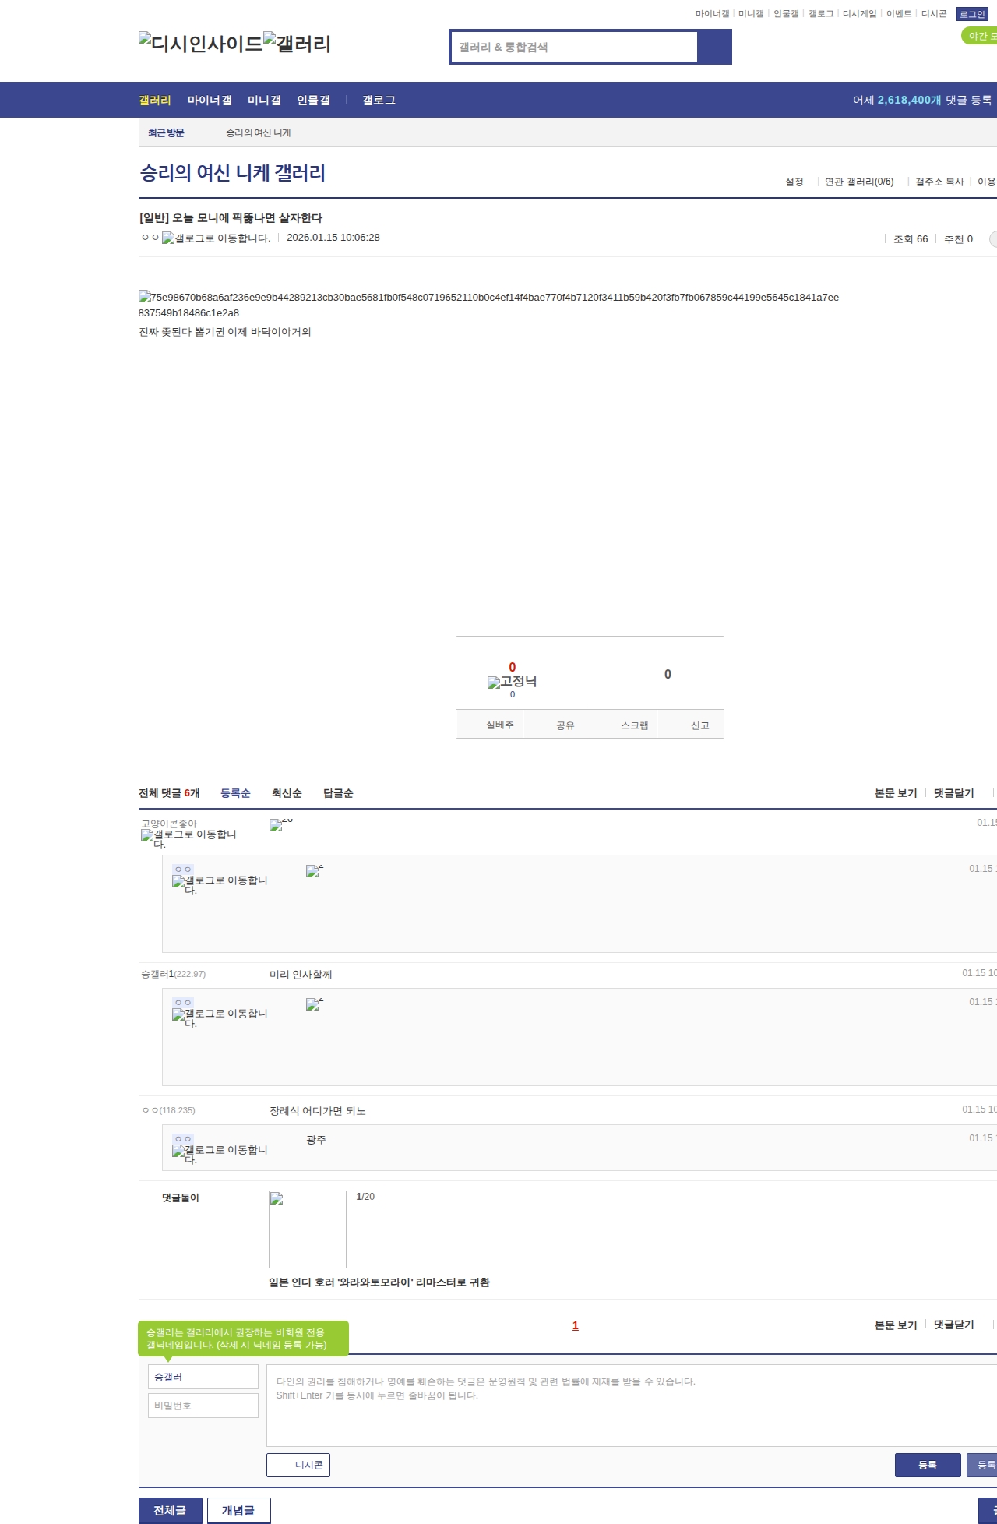Viewport: 997px width, 1524px height.
Task: Click the blue search button beside the search box
Action: tap(715, 47)
